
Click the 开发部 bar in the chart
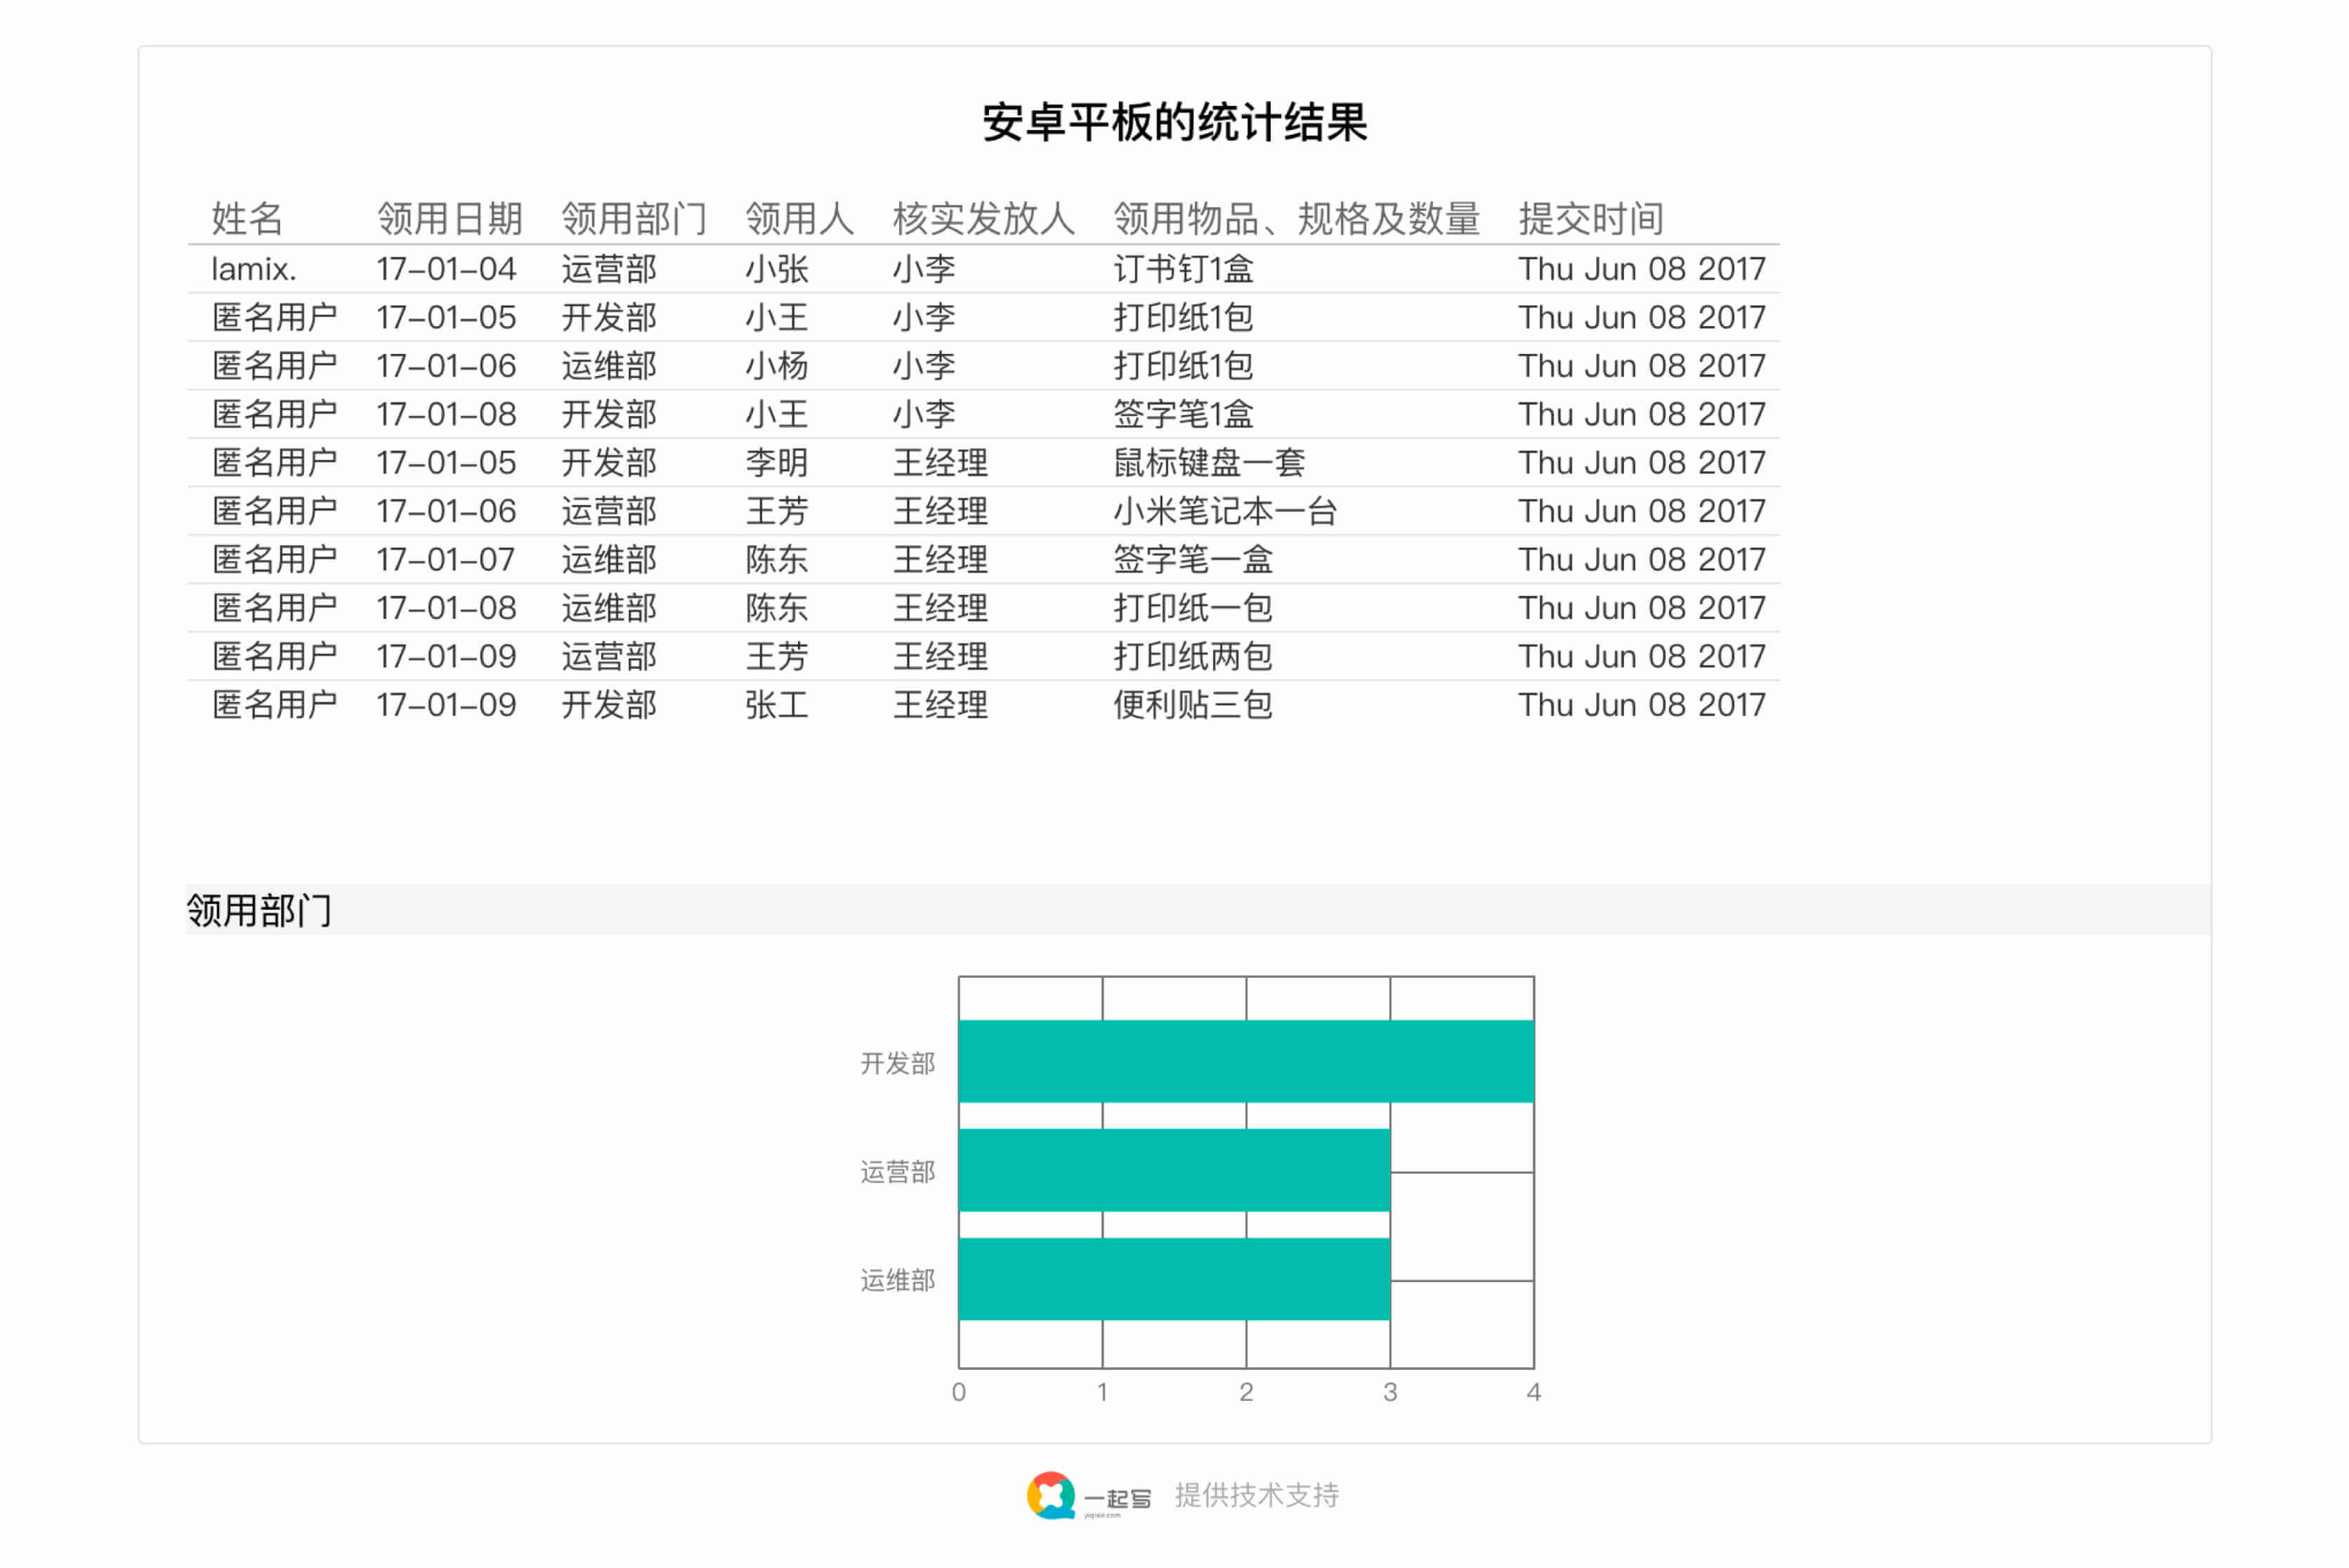[1246, 1061]
